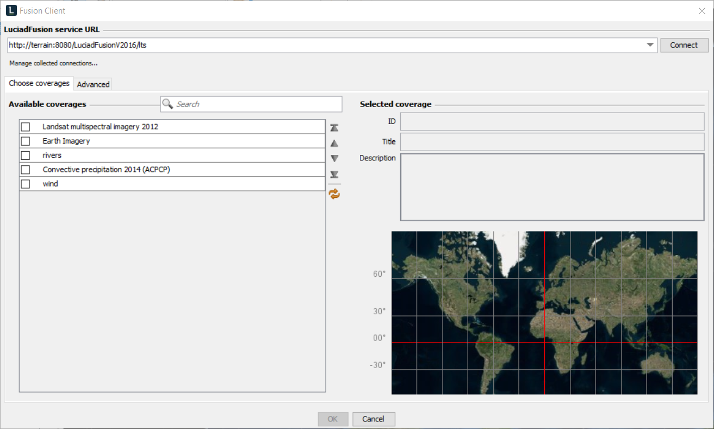Click the disabled OK button

333,419
